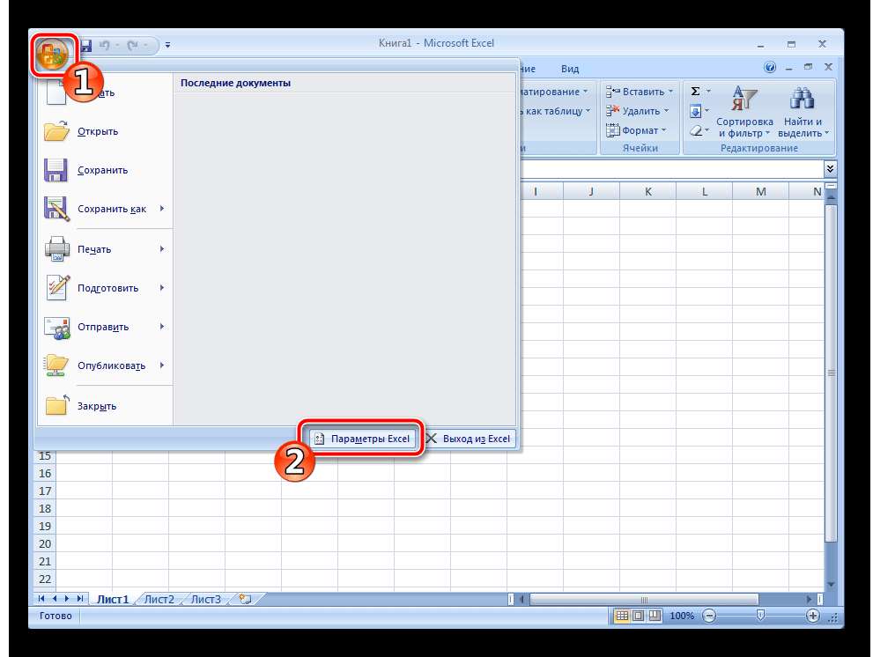Open Find and Select binoculars icon
The image size is (873, 657).
(x=801, y=99)
